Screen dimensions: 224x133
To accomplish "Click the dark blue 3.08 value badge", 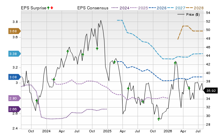I will pyautogui.click(x=15, y=77).
